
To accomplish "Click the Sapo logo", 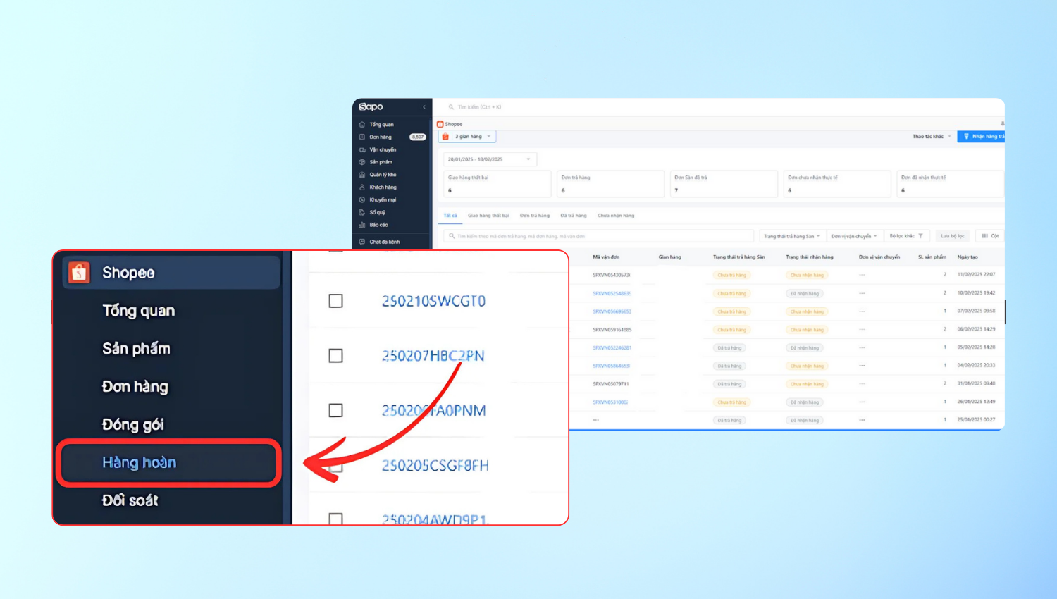I will 371,106.
